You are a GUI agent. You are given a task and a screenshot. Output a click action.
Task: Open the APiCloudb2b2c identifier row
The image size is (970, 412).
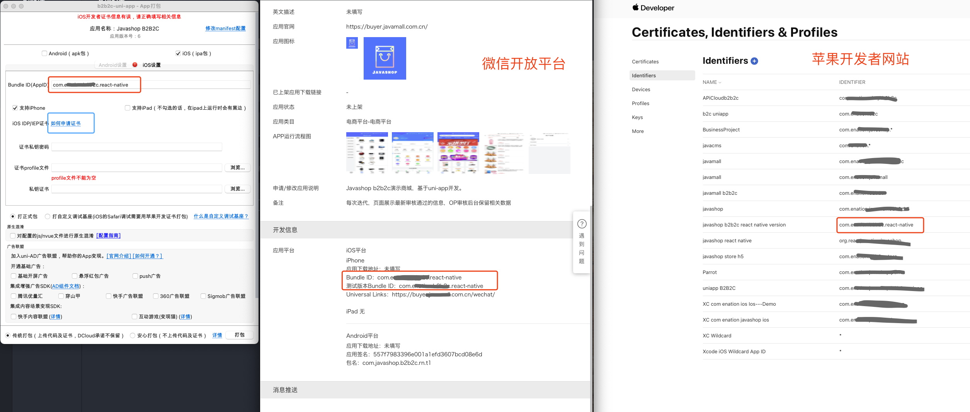[x=836, y=98]
